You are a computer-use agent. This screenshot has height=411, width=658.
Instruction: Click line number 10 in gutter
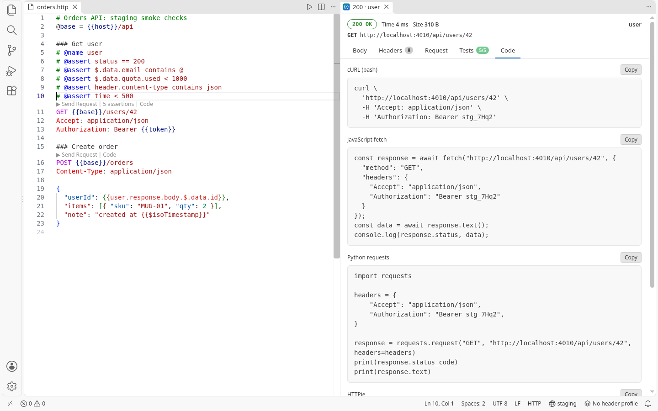[x=41, y=96]
